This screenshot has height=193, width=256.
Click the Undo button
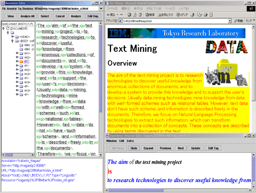[x=134, y=148]
